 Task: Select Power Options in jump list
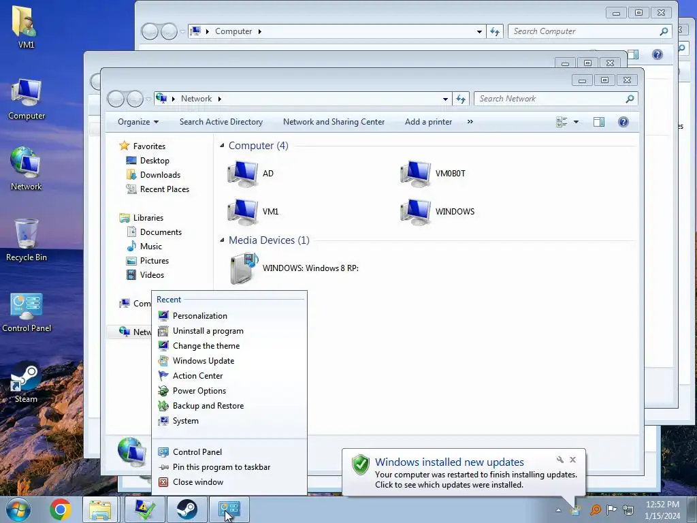coord(229,391)
